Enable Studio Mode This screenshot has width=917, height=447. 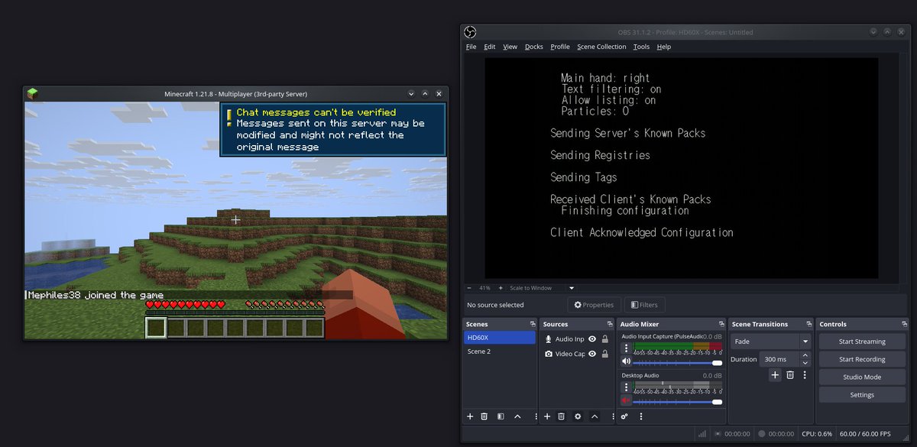[862, 377]
